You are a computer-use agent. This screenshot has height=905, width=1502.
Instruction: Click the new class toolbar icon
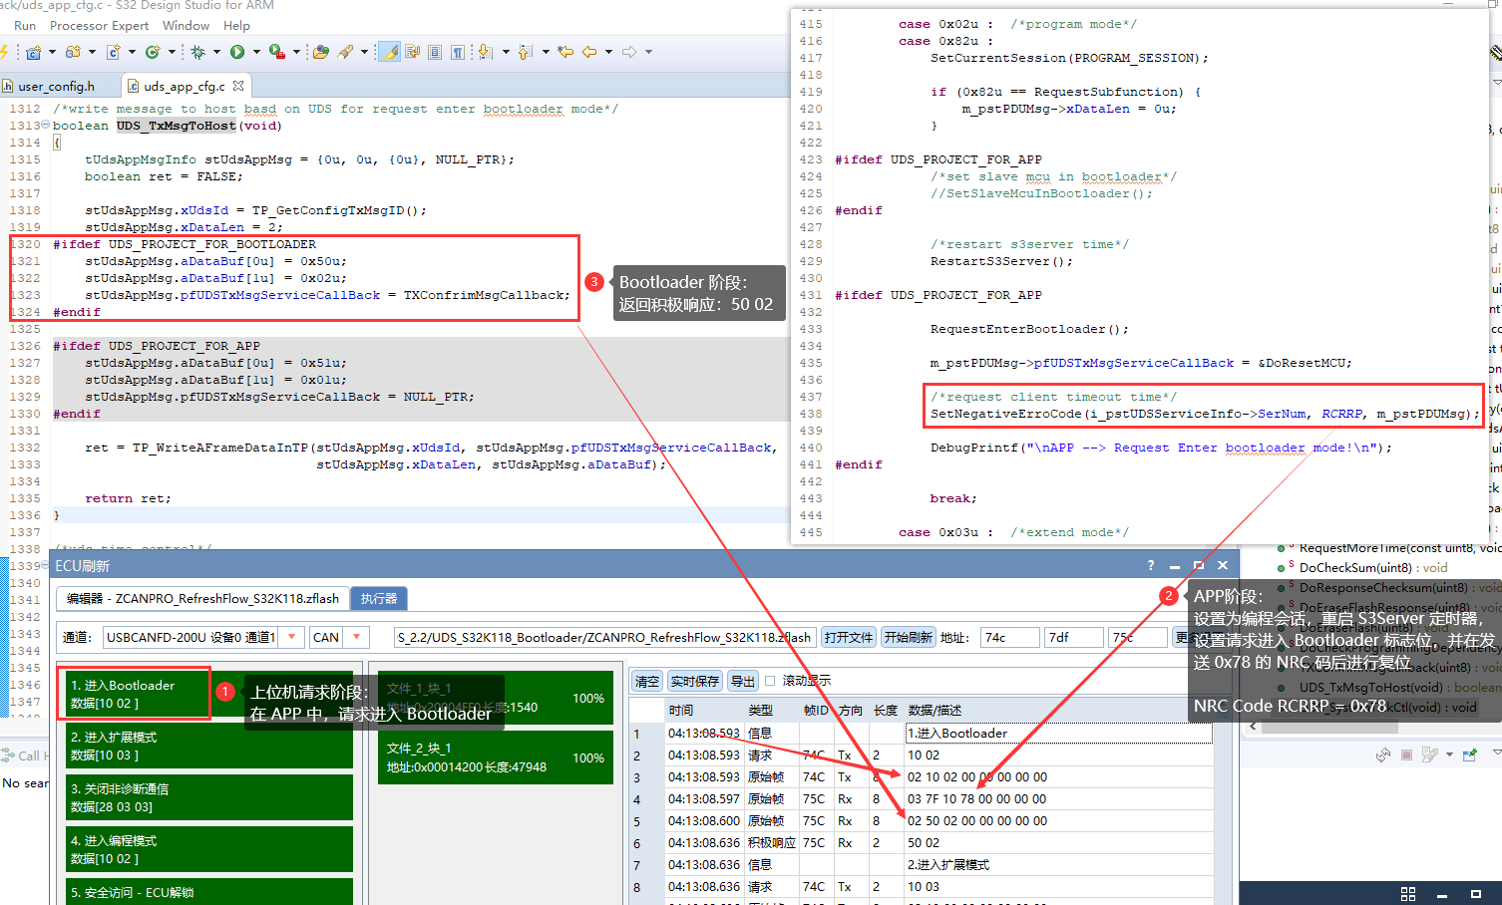point(152,52)
